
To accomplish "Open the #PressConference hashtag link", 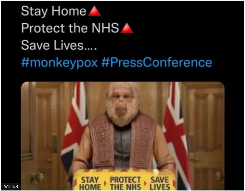I will coord(156,63).
